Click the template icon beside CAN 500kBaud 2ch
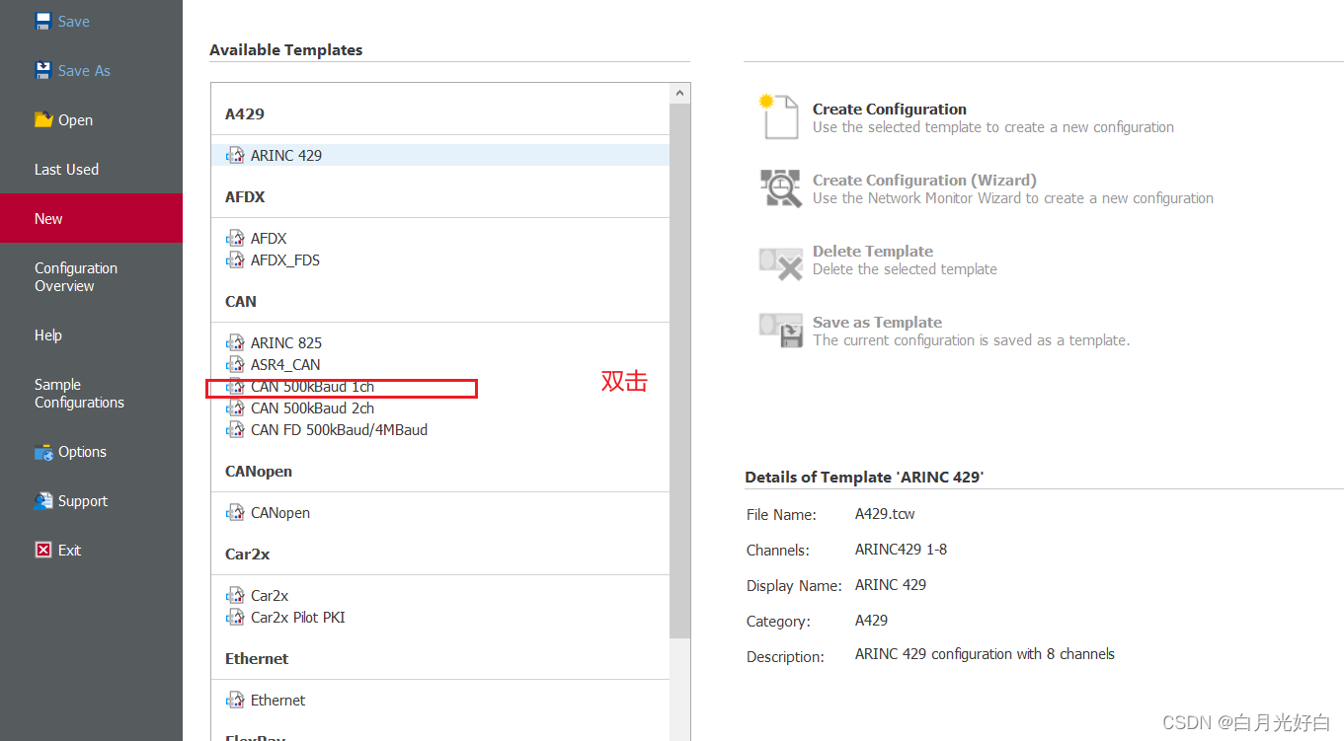Viewport: 1344px width, 741px height. [x=235, y=408]
